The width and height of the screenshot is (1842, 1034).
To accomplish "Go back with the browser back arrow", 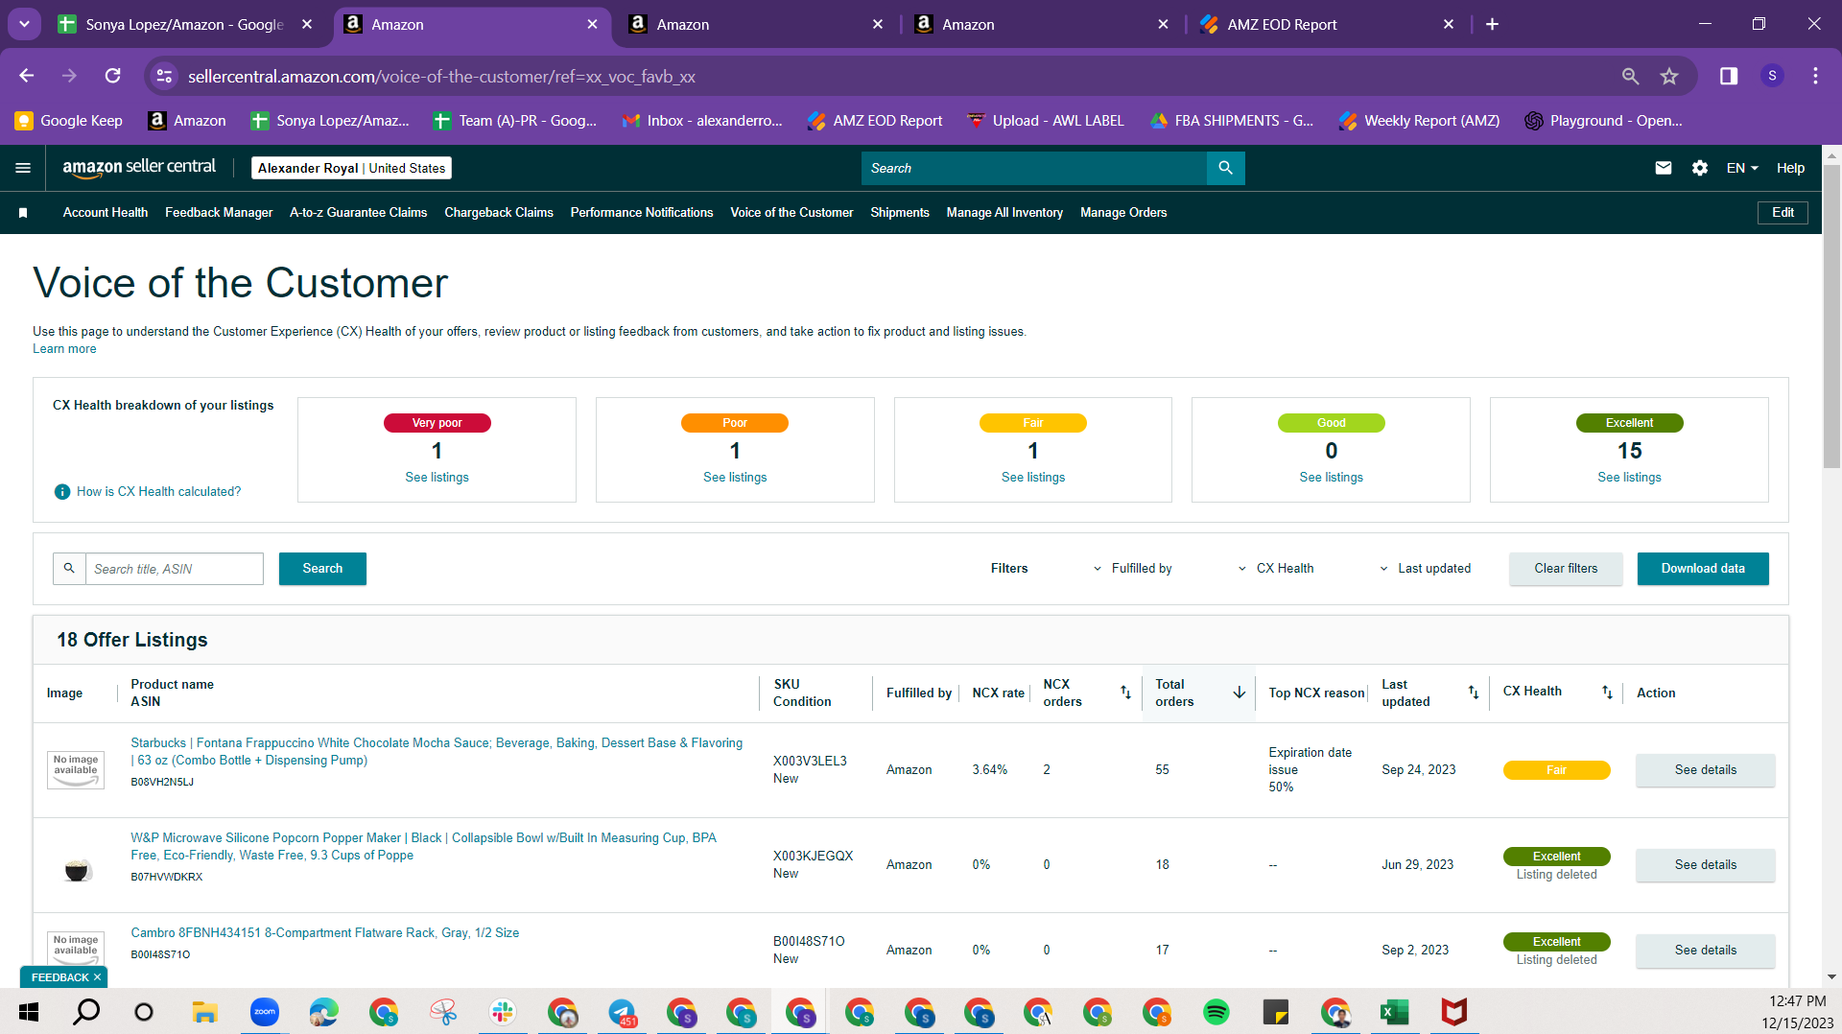I will (x=27, y=76).
